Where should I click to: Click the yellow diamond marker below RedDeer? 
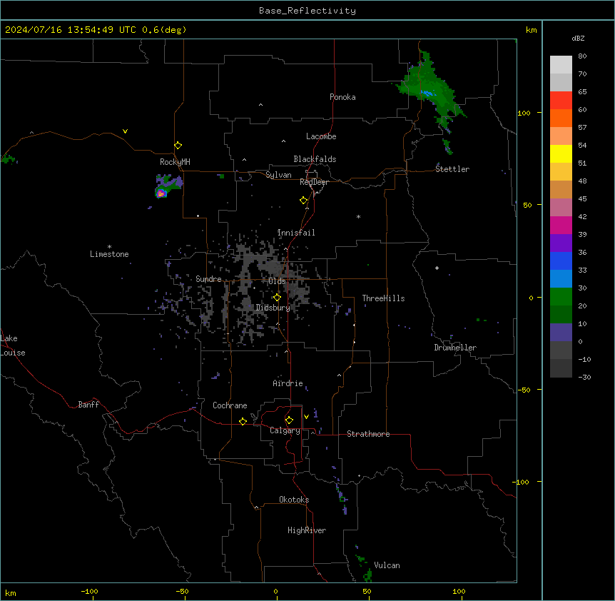coord(304,201)
